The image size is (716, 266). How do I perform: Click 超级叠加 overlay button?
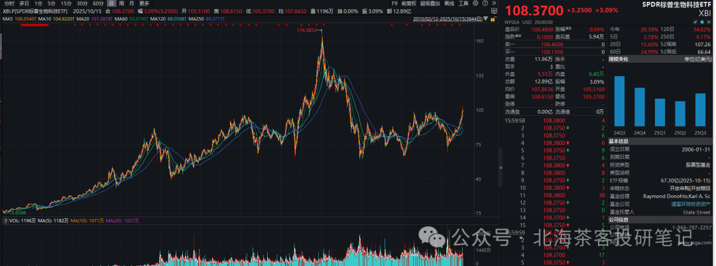click(x=429, y=3)
